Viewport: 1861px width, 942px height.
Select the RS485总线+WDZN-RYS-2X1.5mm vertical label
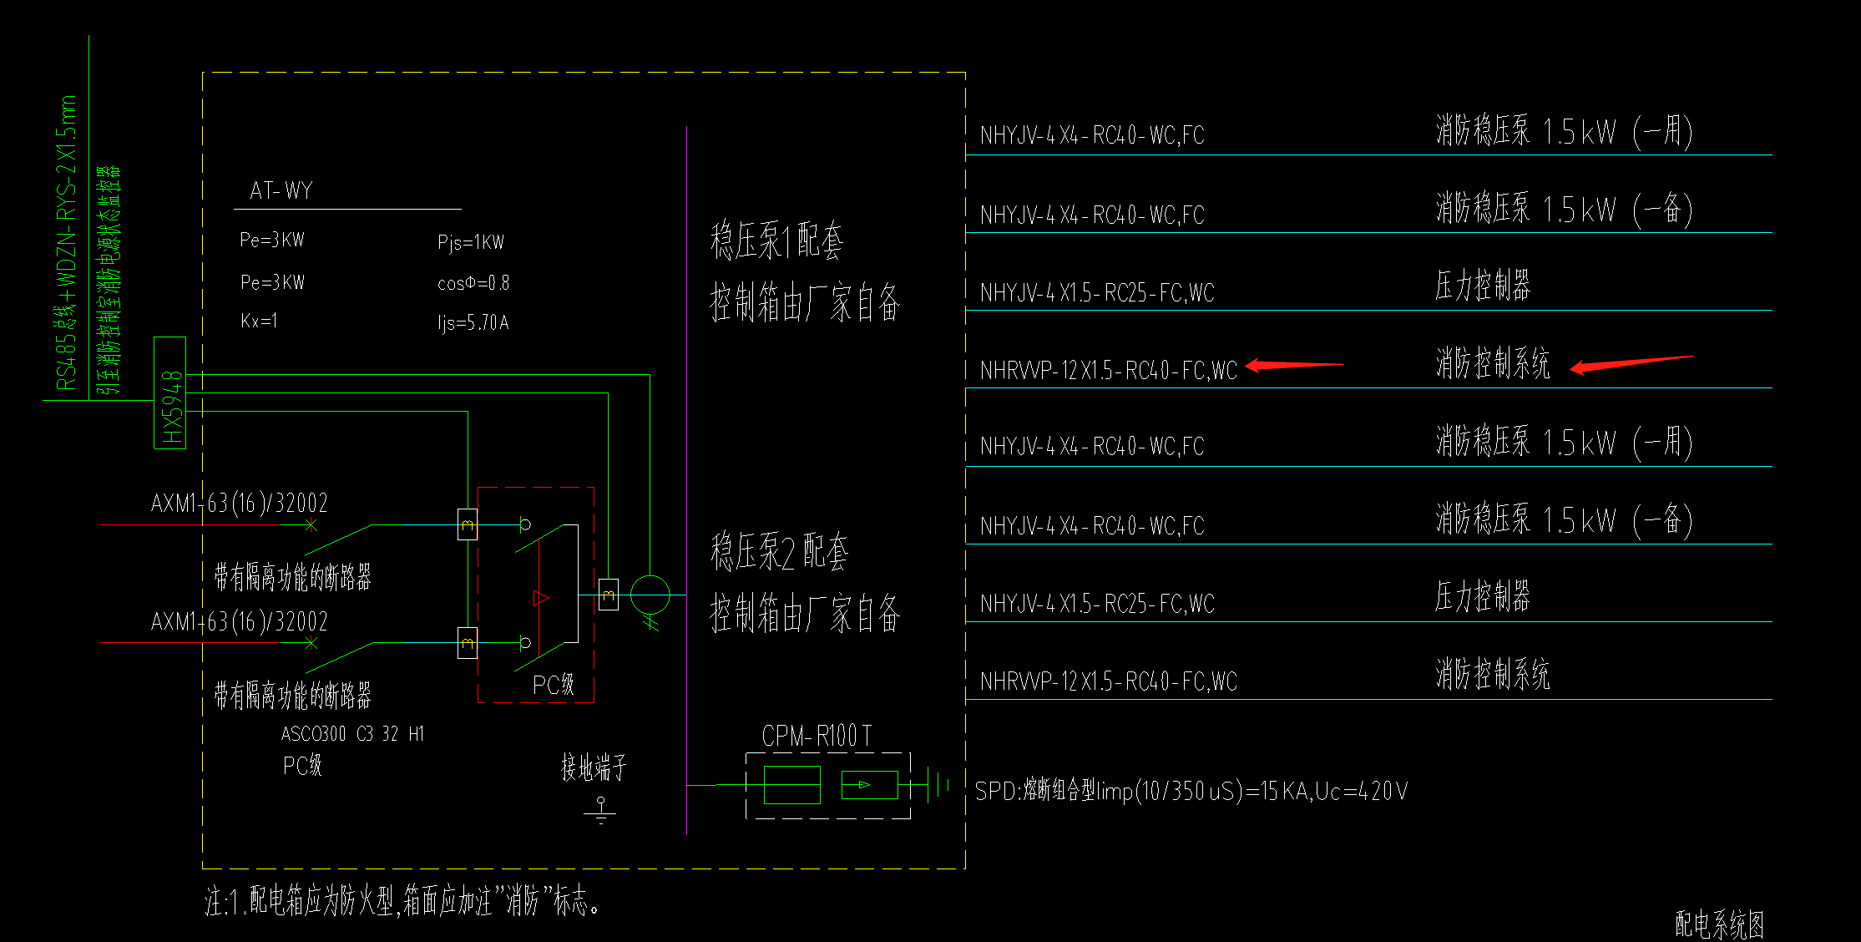coord(66,243)
